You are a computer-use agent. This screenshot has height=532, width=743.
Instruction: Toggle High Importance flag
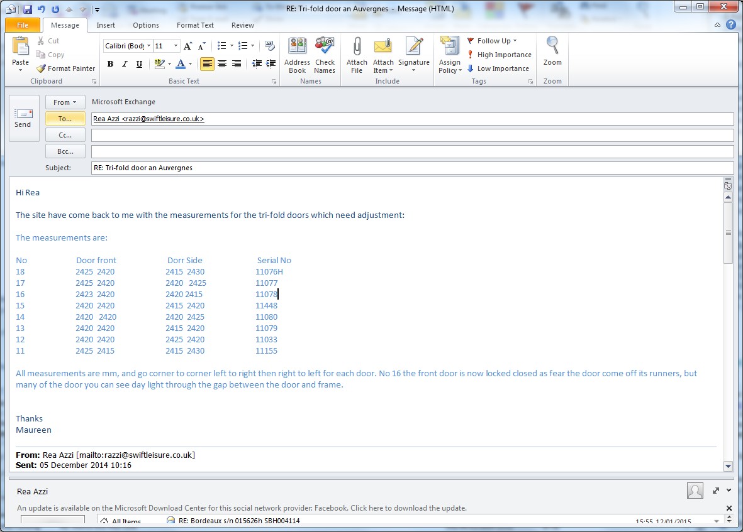[x=499, y=55]
